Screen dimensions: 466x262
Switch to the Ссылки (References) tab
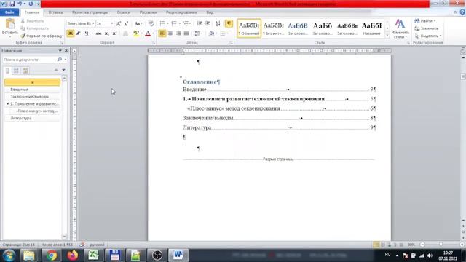point(124,12)
